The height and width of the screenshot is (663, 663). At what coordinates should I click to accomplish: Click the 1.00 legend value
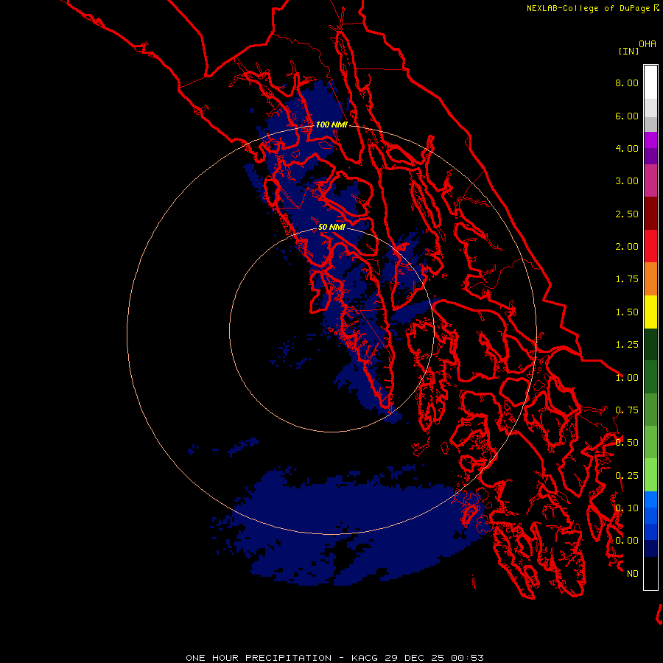pyautogui.click(x=627, y=378)
